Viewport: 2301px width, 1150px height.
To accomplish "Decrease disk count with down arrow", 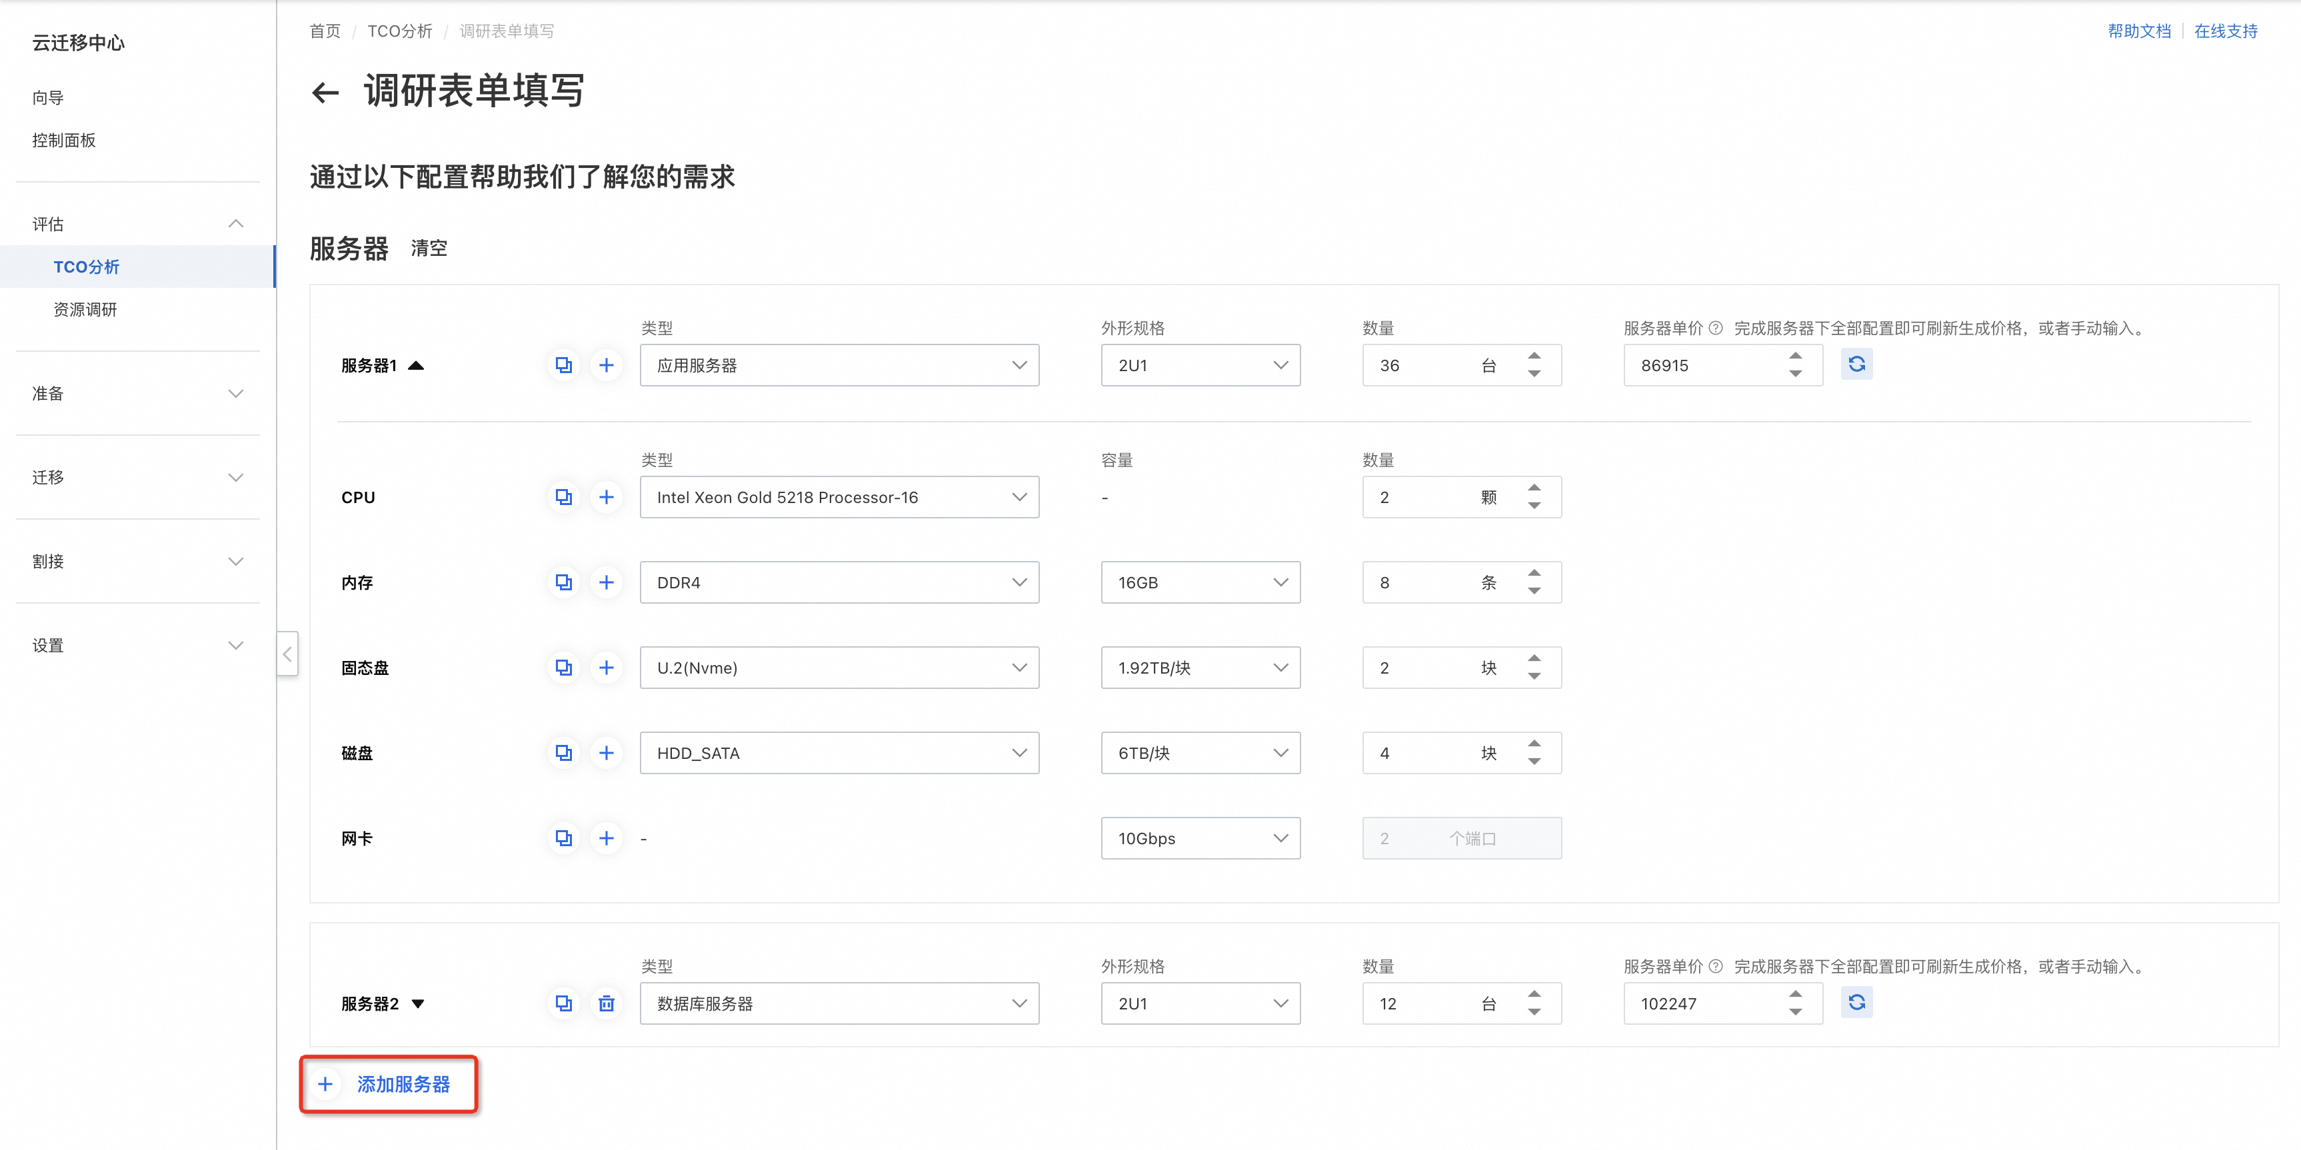I will point(1534,762).
